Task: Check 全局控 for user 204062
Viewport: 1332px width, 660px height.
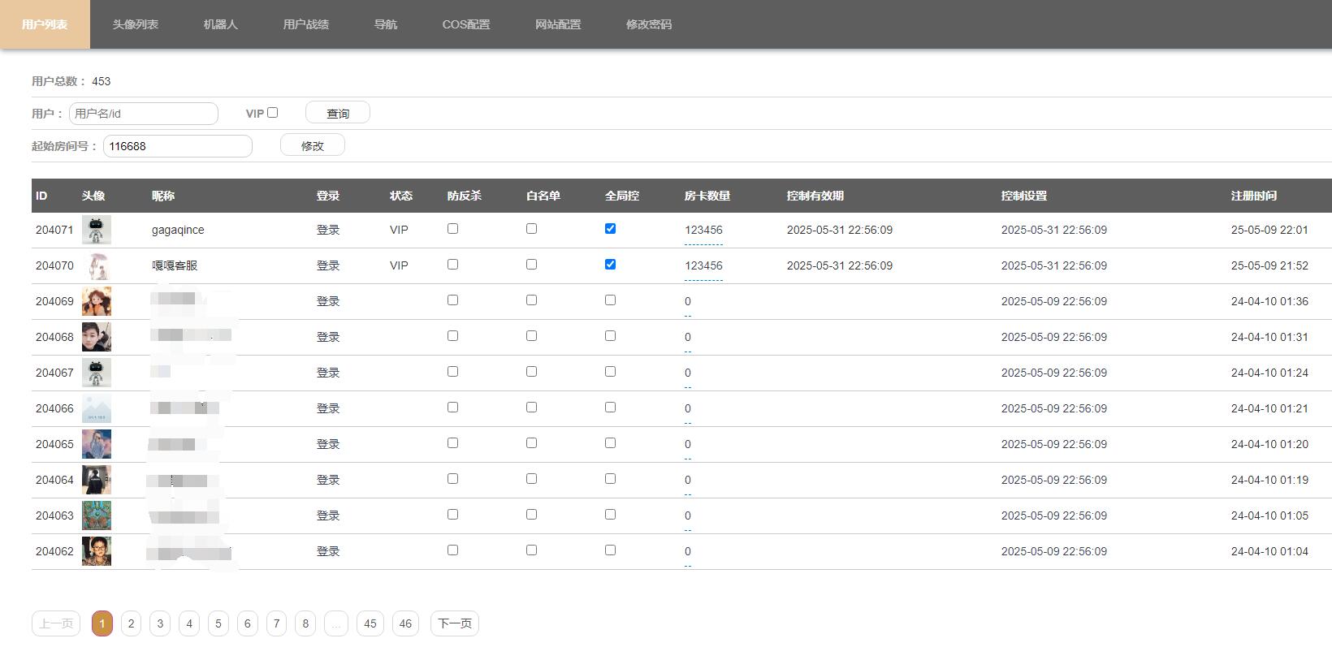Action: (x=611, y=550)
